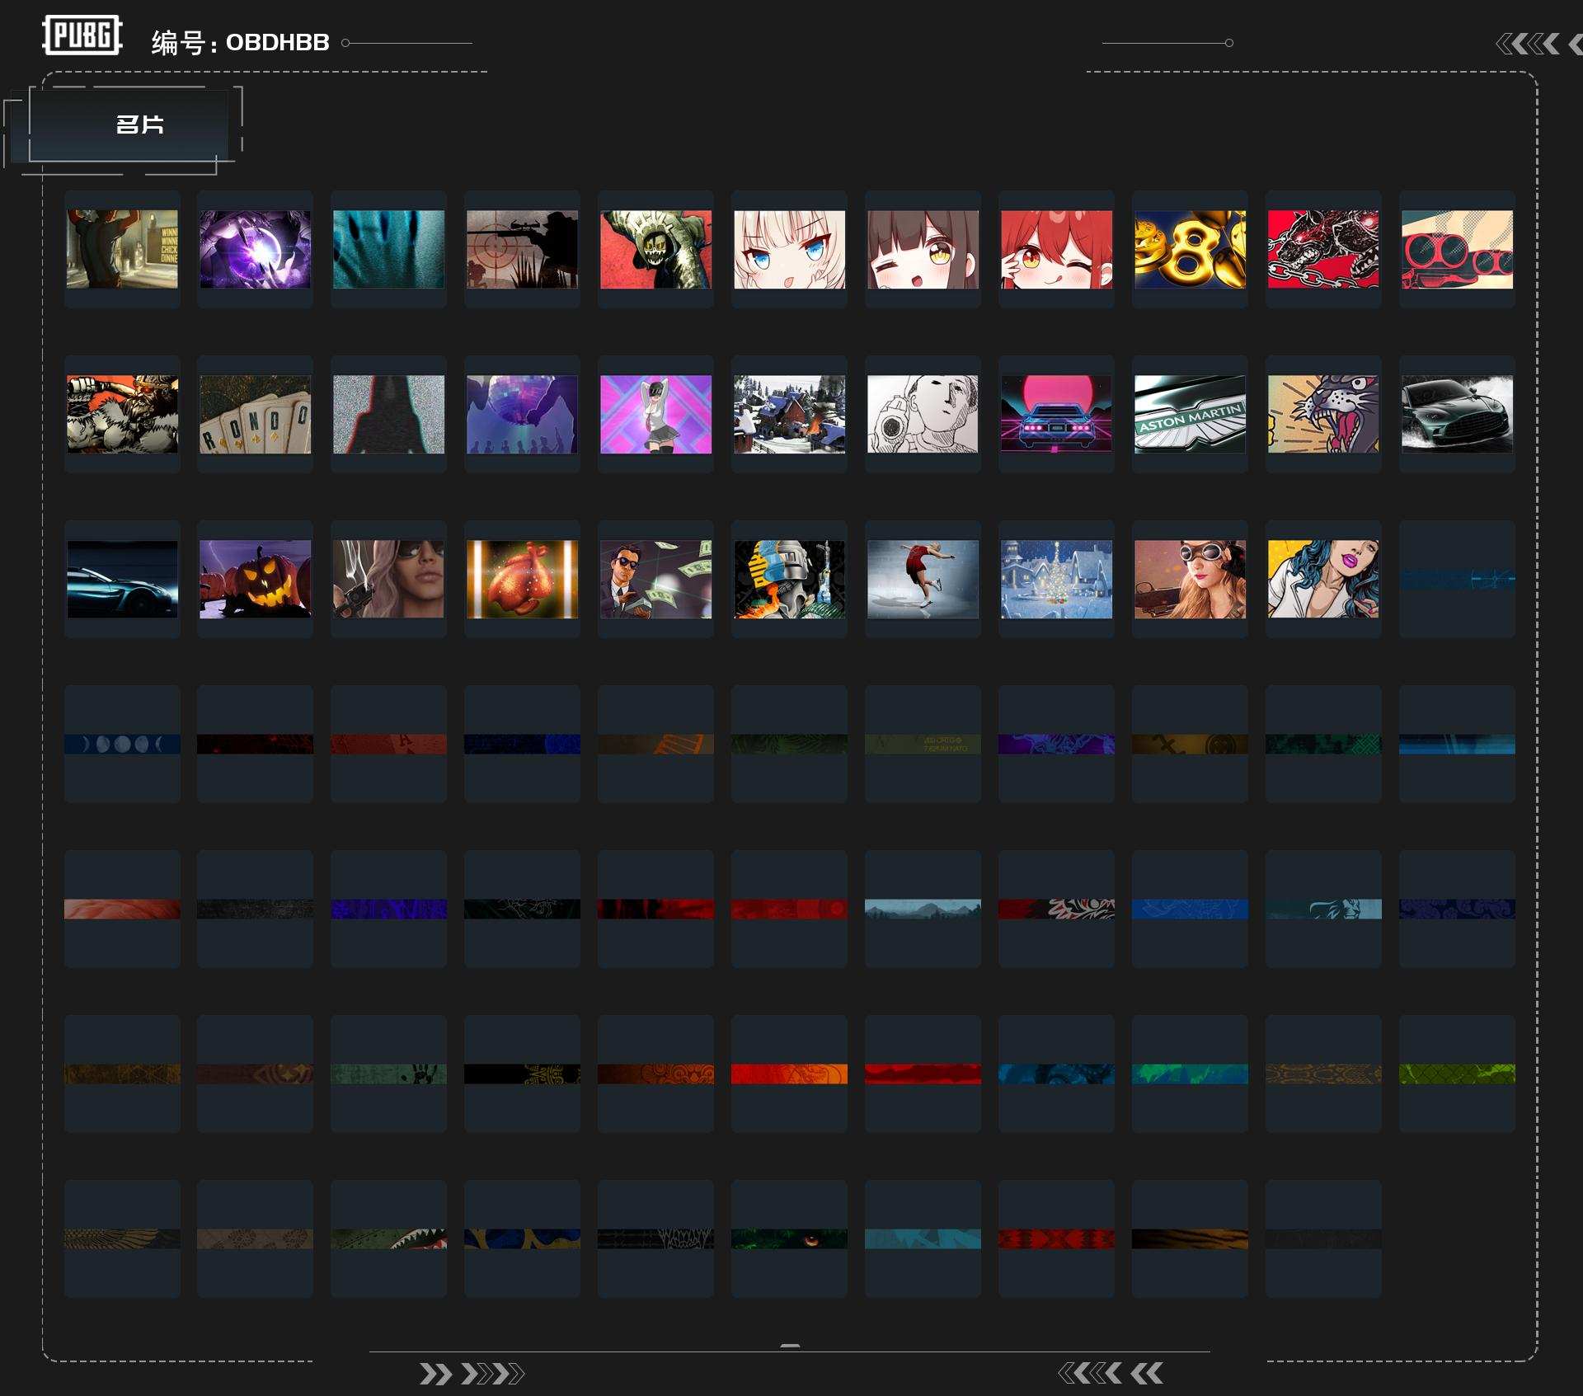Click the bottom-right left-pointing chevron arrows
This screenshot has width=1583, height=1396.
pyautogui.click(x=1110, y=1373)
